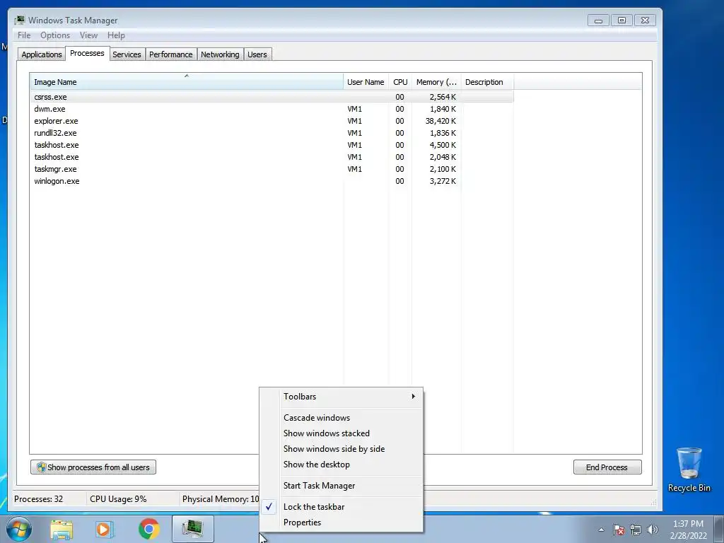Sort by the Image Name column header
The height and width of the screenshot is (543, 724).
tap(187, 82)
